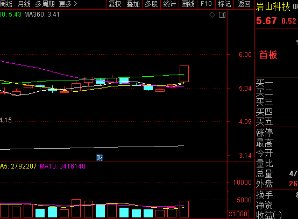Toggle the side panel layout icon
The width and height of the screenshot is (298, 219).
click(222, 15)
